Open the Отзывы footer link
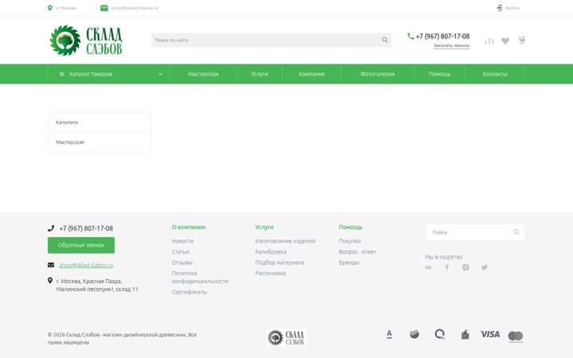This screenshot has height=358, width=573. [182, 263]
